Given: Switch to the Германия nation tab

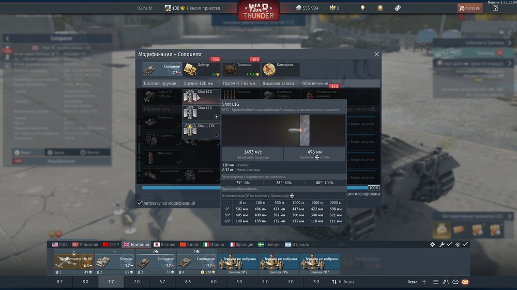Looking at the screenshot, I should [85, 245].
